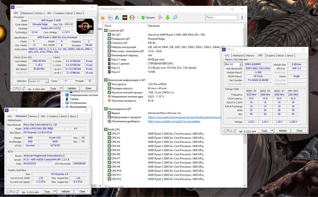Click the gauge benchmark icon in AIDA64
Image resolution: width=318 pixels, height=197 pixels.
(132, 18)
